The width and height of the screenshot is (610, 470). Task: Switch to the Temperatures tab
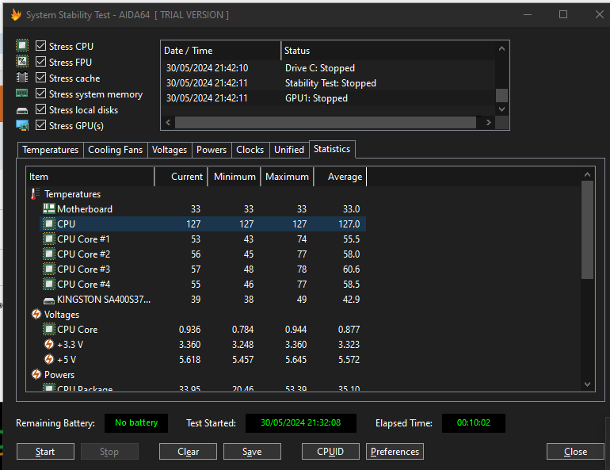click(50, 150)
